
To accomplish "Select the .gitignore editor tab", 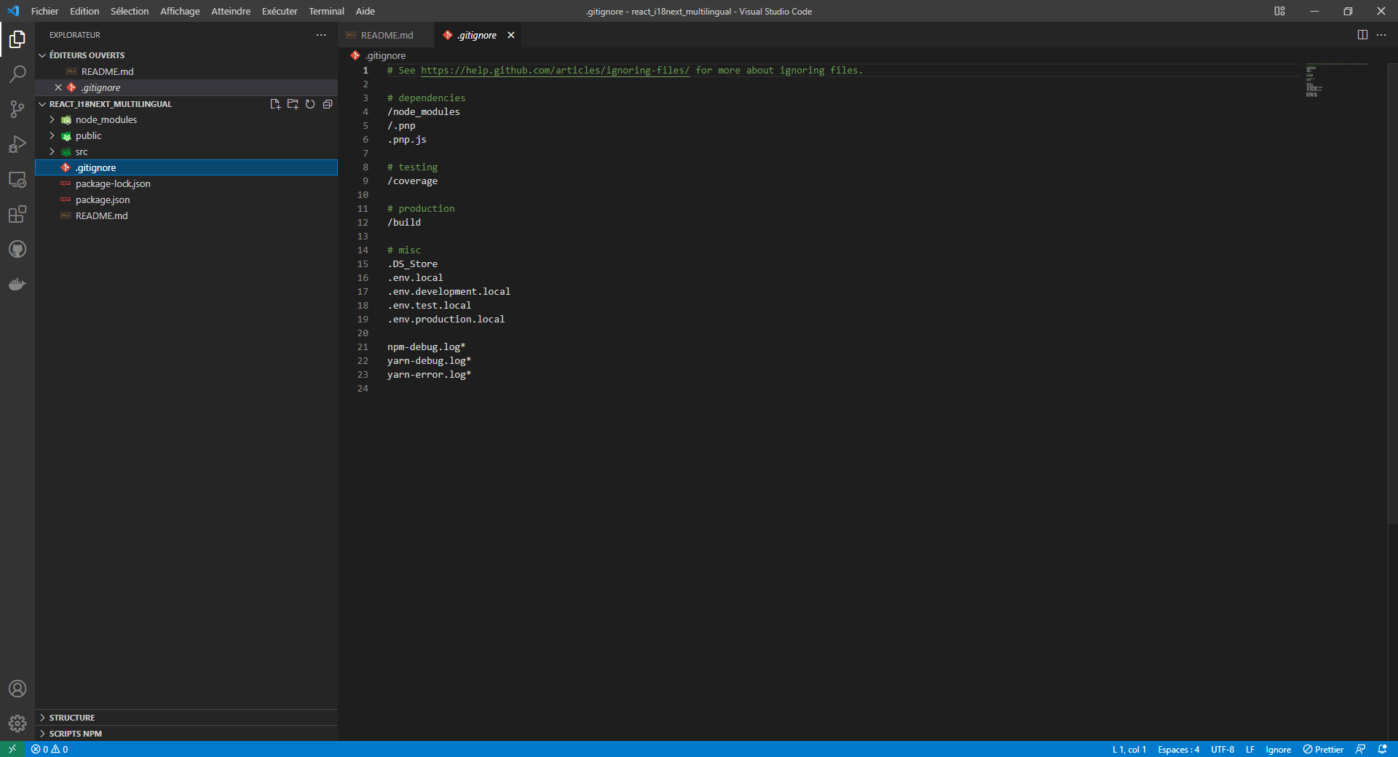I will (477, 35).
